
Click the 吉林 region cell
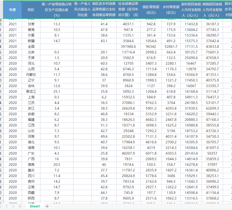(x=31, y=86)
